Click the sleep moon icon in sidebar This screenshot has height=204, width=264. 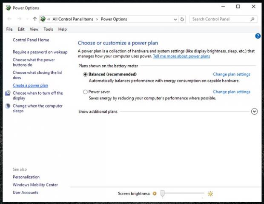point(8,106)
